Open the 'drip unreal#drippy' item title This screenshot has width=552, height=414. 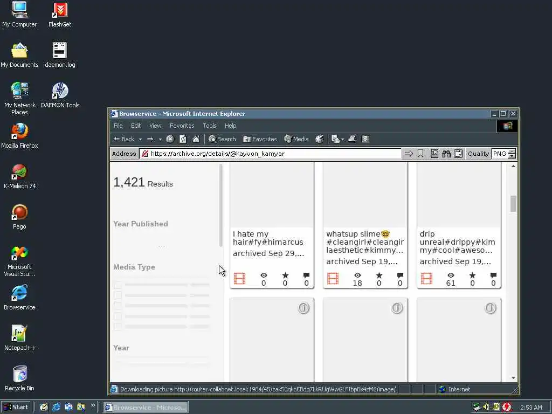pos(457,242)
